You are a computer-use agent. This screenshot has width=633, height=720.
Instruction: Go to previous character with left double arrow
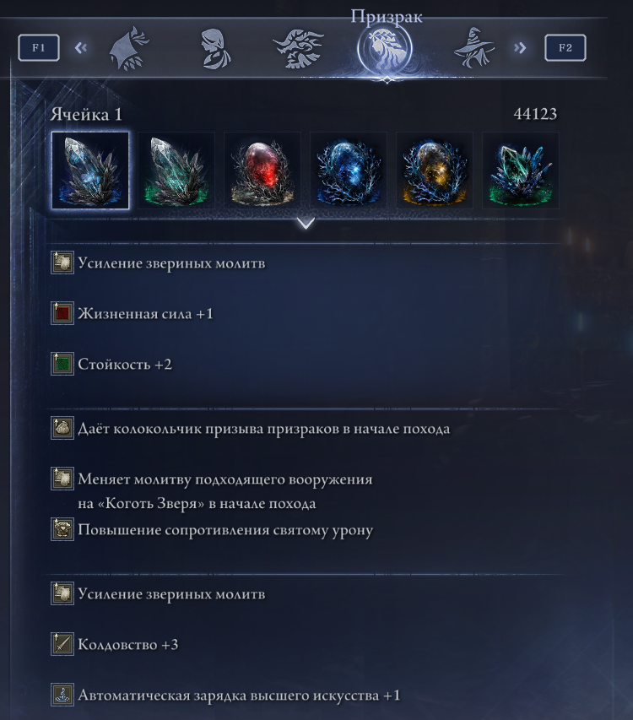(81, 48)
